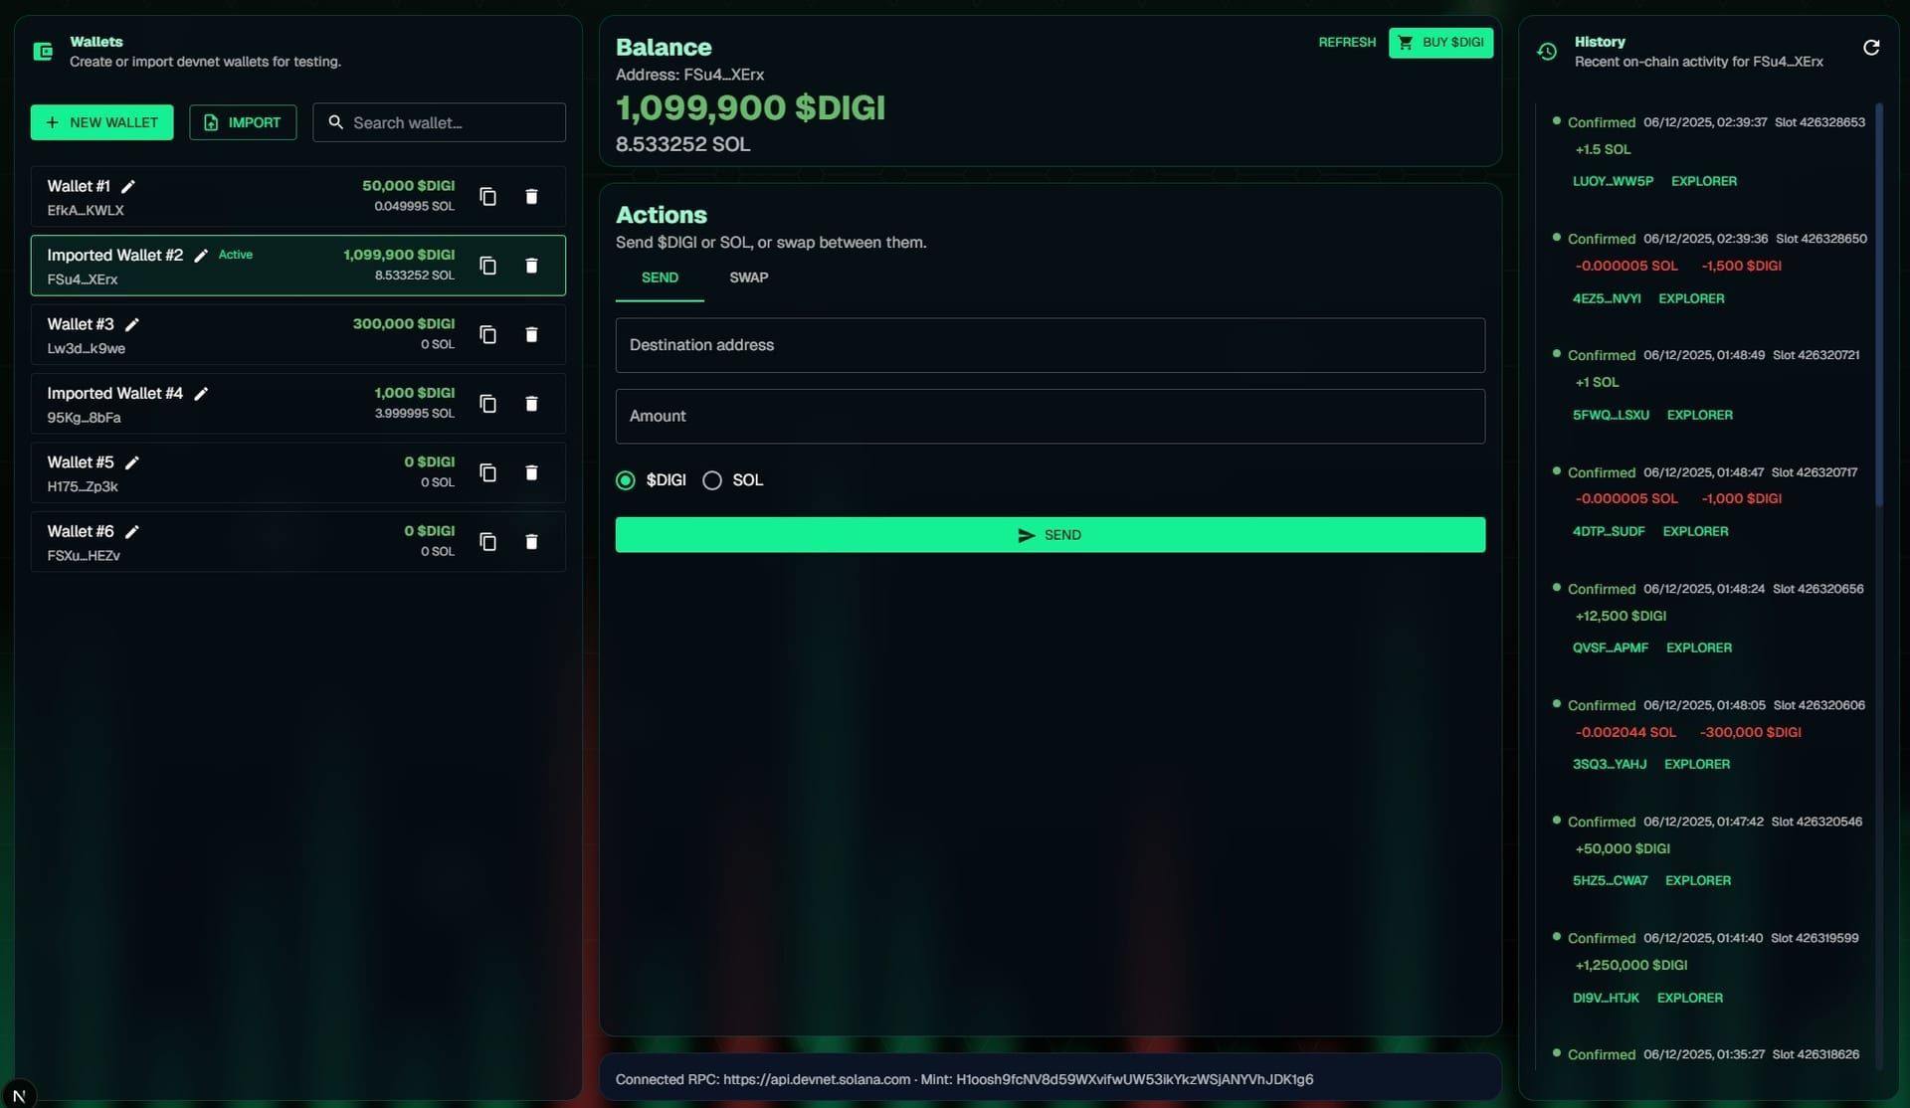The image size is (1910, 1108).
Task: Click the wallet panel icon top-left
Action: tap(43, 51)
